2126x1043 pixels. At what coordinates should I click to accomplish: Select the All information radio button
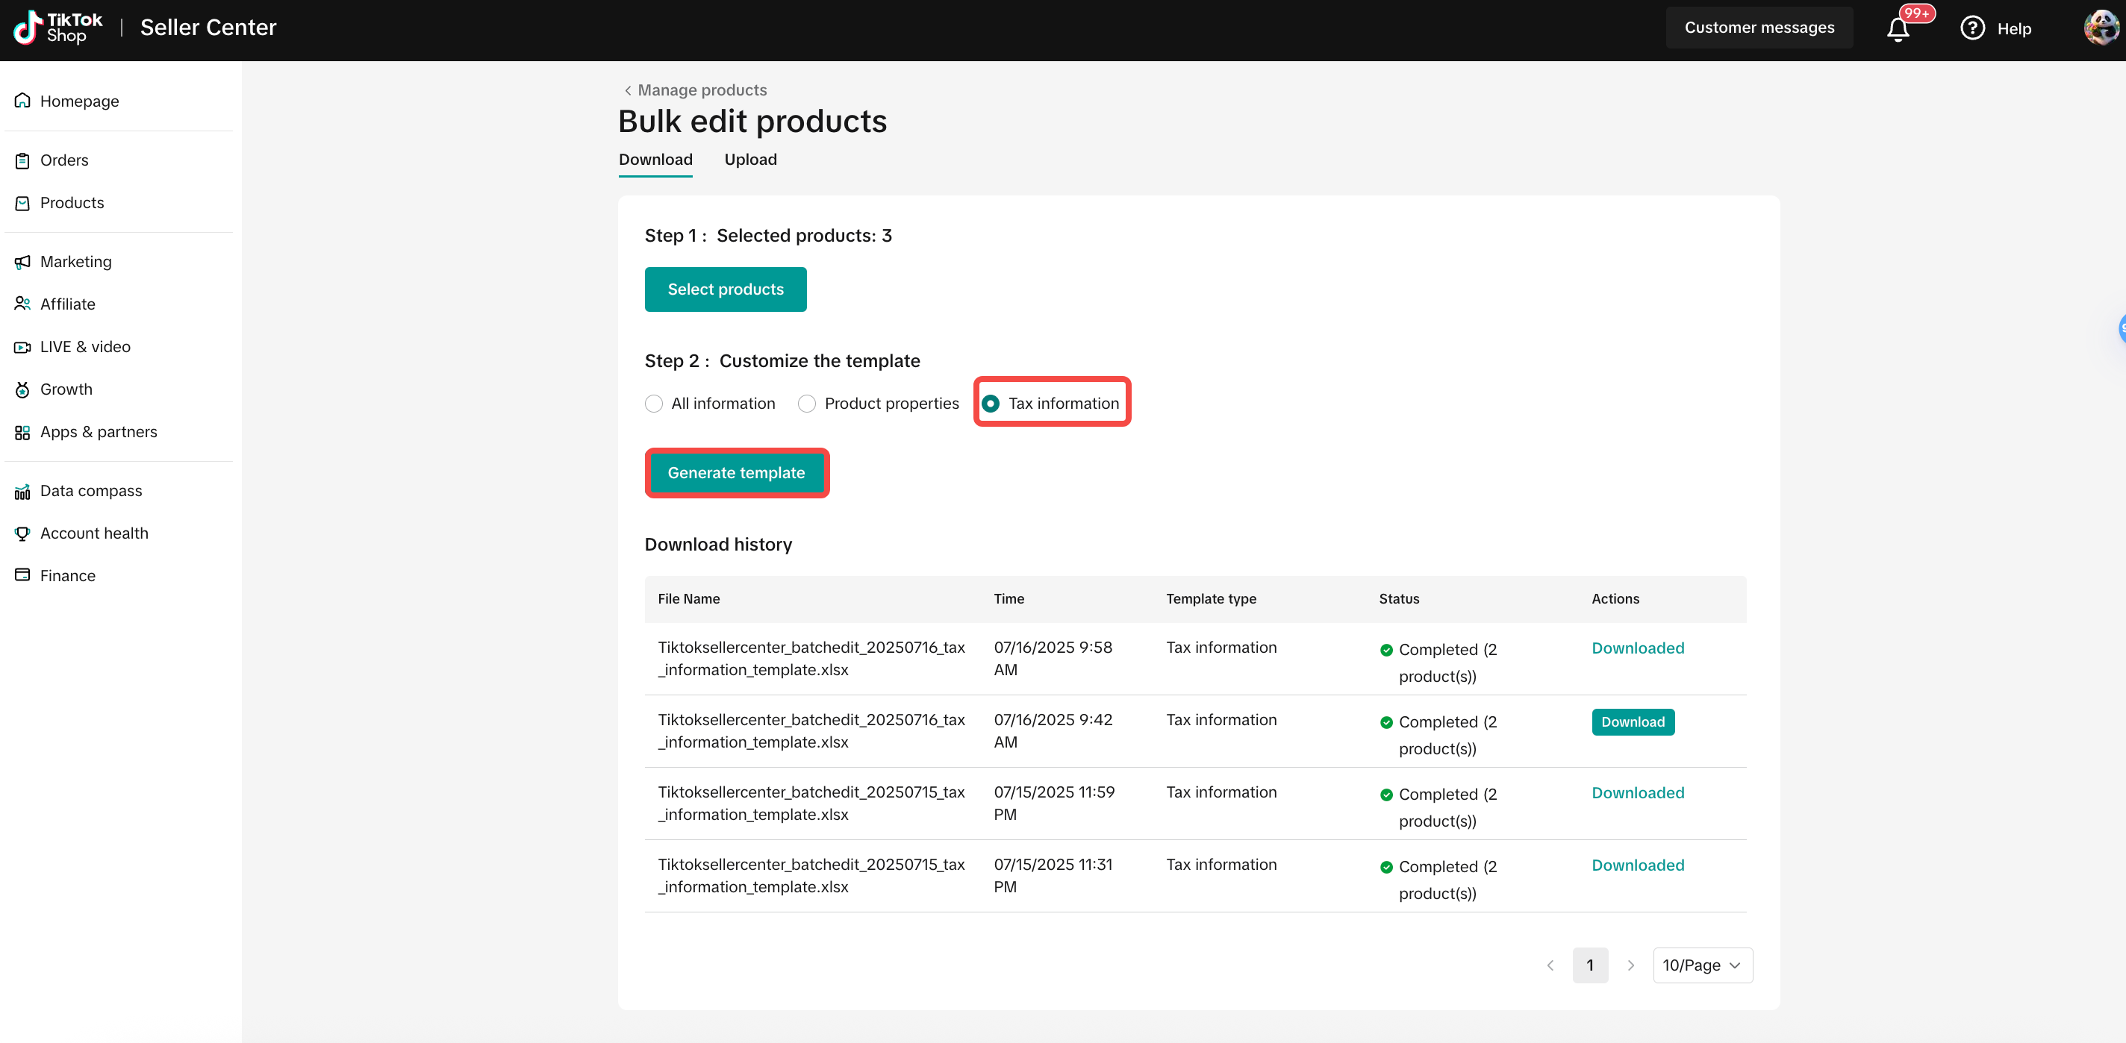pyautogui.click(x=654, y=404)
